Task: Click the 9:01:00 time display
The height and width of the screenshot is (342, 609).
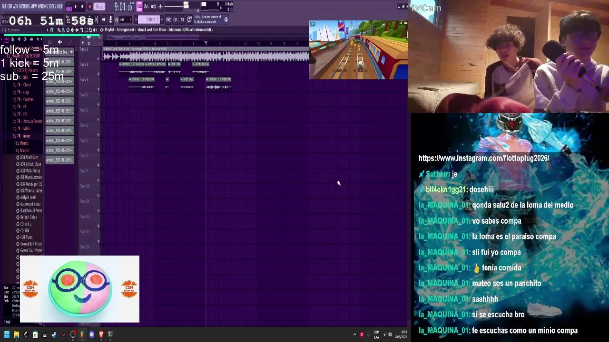Action: [124, 7]
